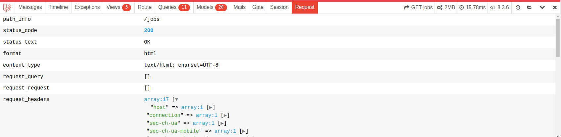This screenshot has width=561, height=137.
Task: Click the open folder icon
Action: (x=529, y=7)
